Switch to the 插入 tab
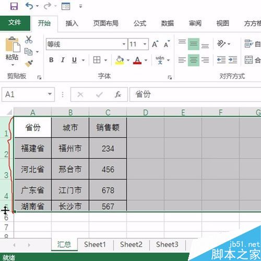Screen dimensions: 261x261 [x=72, y=23]
